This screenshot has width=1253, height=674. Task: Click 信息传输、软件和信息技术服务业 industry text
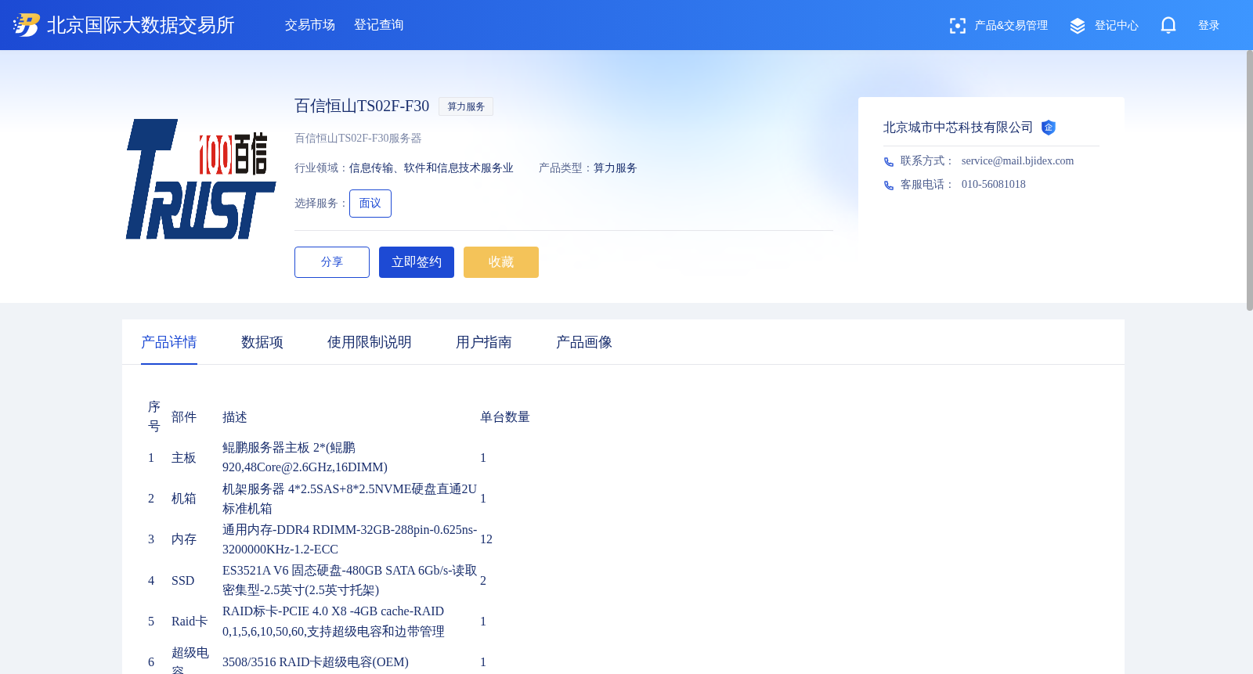(x=432, y=168)
